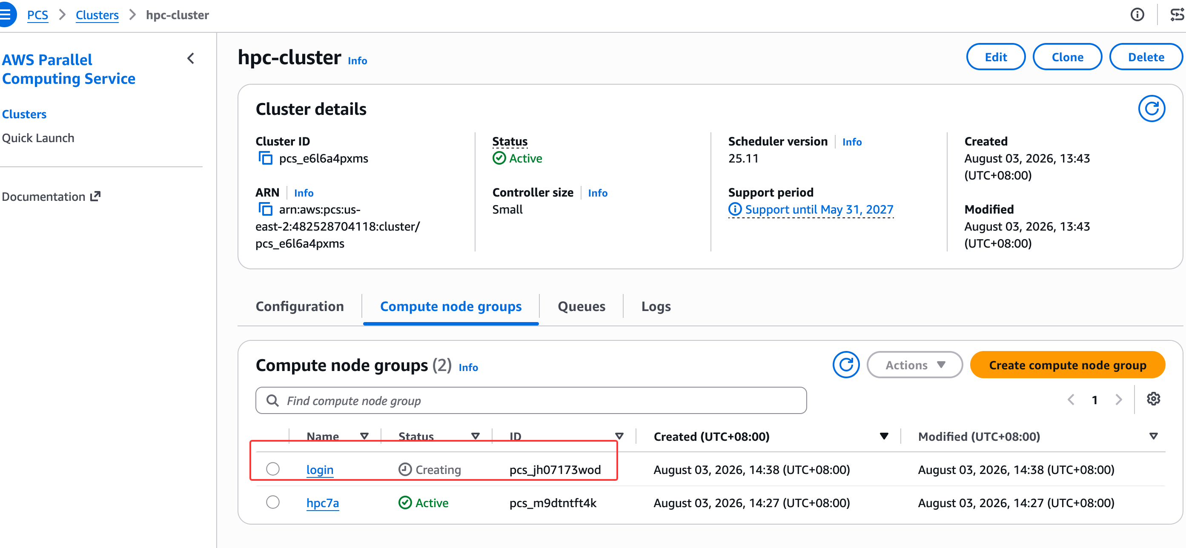The height and width of the screenshot is (548, 1186).
Task: Click the cluster Status label
Action: pyautogui.click(x=510, y=141)
